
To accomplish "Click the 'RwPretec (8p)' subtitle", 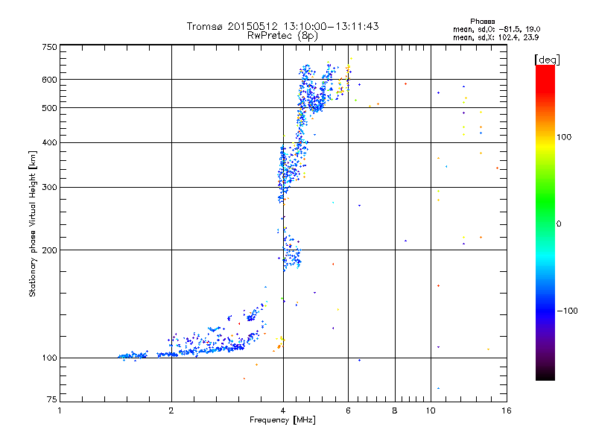I will coord(282,36).
